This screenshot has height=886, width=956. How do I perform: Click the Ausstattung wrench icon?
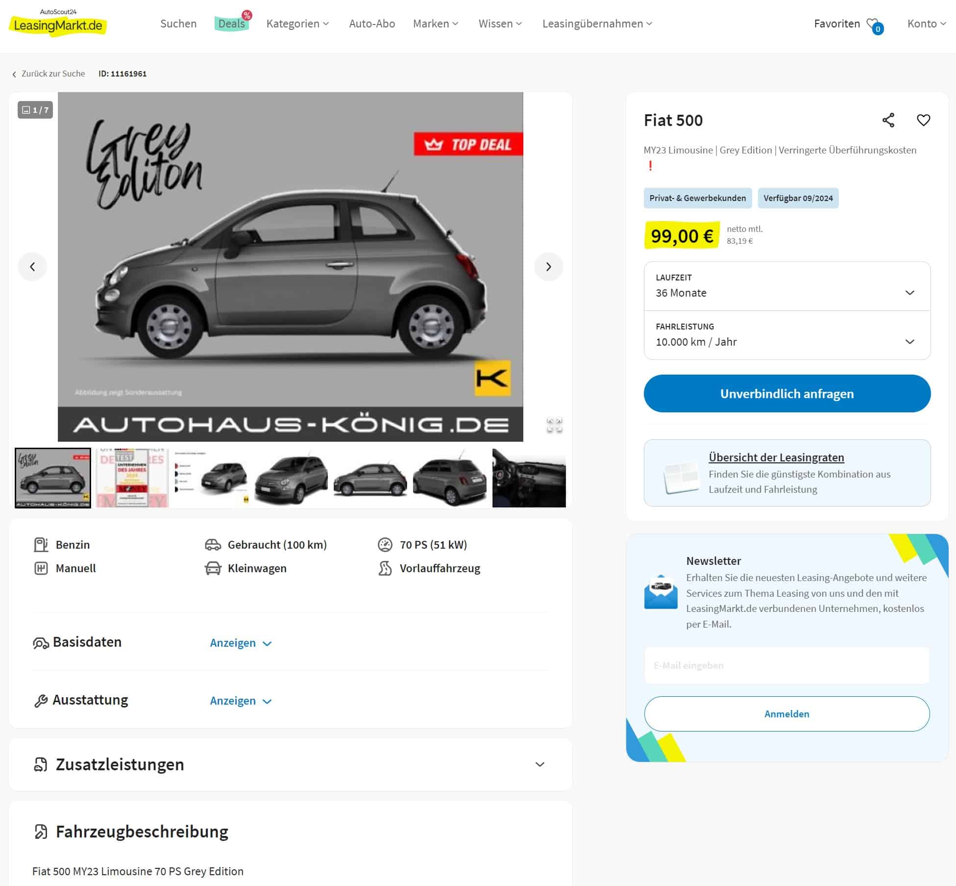click(x=41, y=701)
